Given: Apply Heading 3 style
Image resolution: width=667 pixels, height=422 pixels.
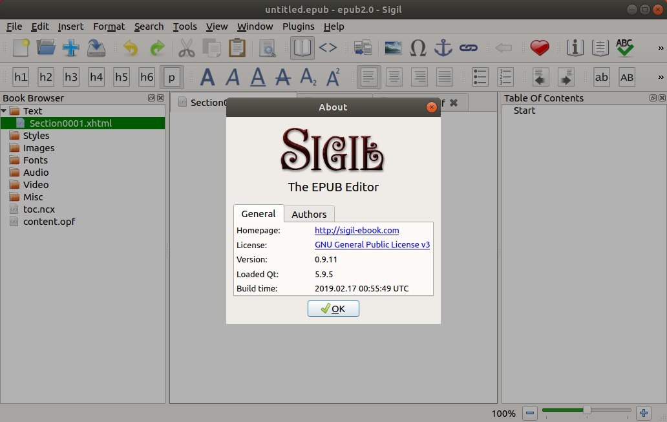Looking at the screenshot, I should [71, 77].
